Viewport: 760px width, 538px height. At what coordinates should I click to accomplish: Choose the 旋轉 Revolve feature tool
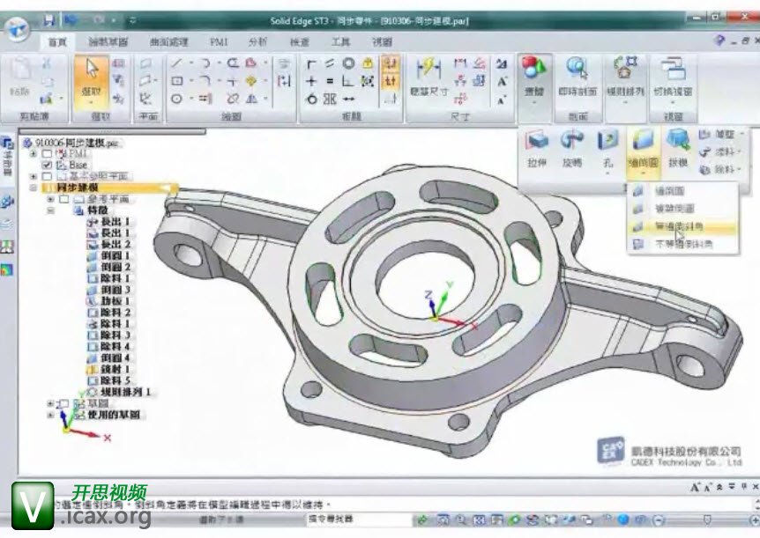click(572, 150)
